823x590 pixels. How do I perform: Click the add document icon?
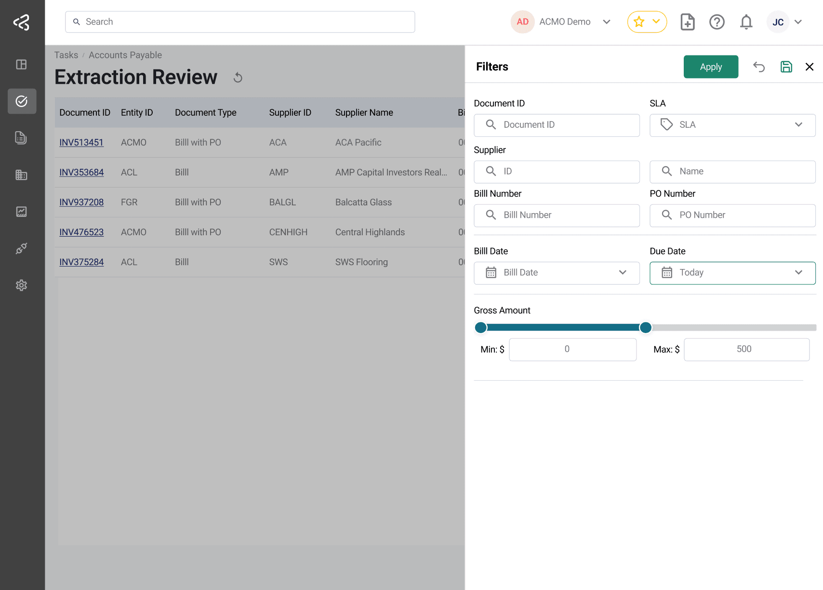pos(688,22)
